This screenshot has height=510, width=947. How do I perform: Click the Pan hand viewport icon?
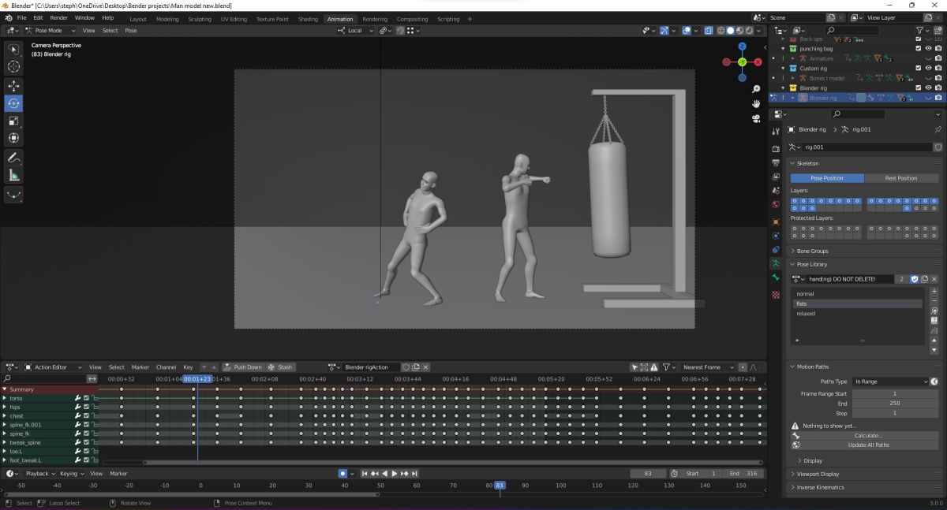(756, 103)
